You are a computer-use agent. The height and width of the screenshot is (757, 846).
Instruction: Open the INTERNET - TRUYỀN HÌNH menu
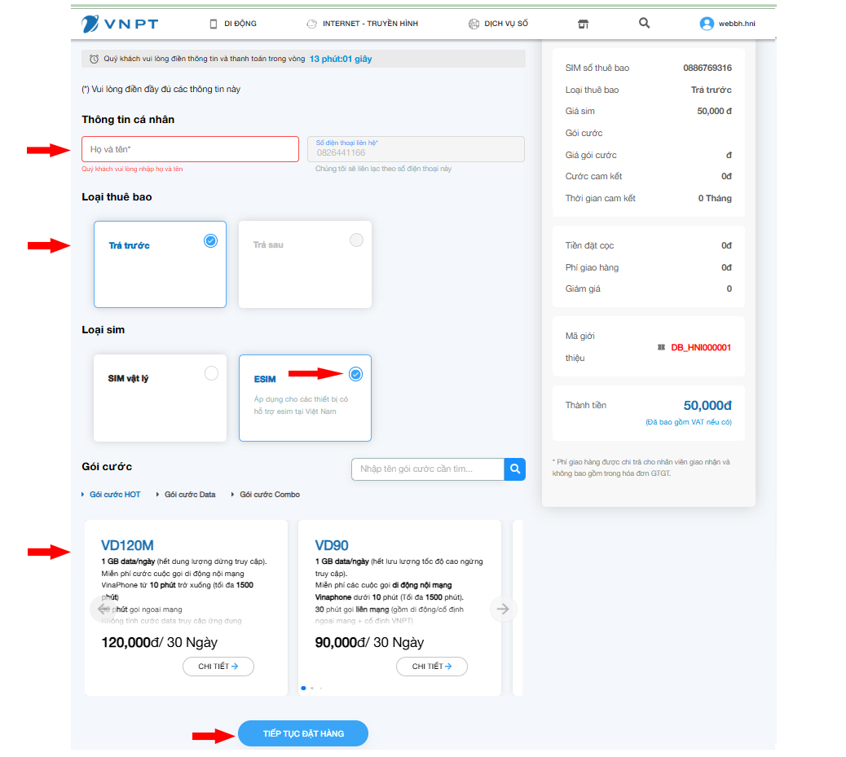point(362,24)
